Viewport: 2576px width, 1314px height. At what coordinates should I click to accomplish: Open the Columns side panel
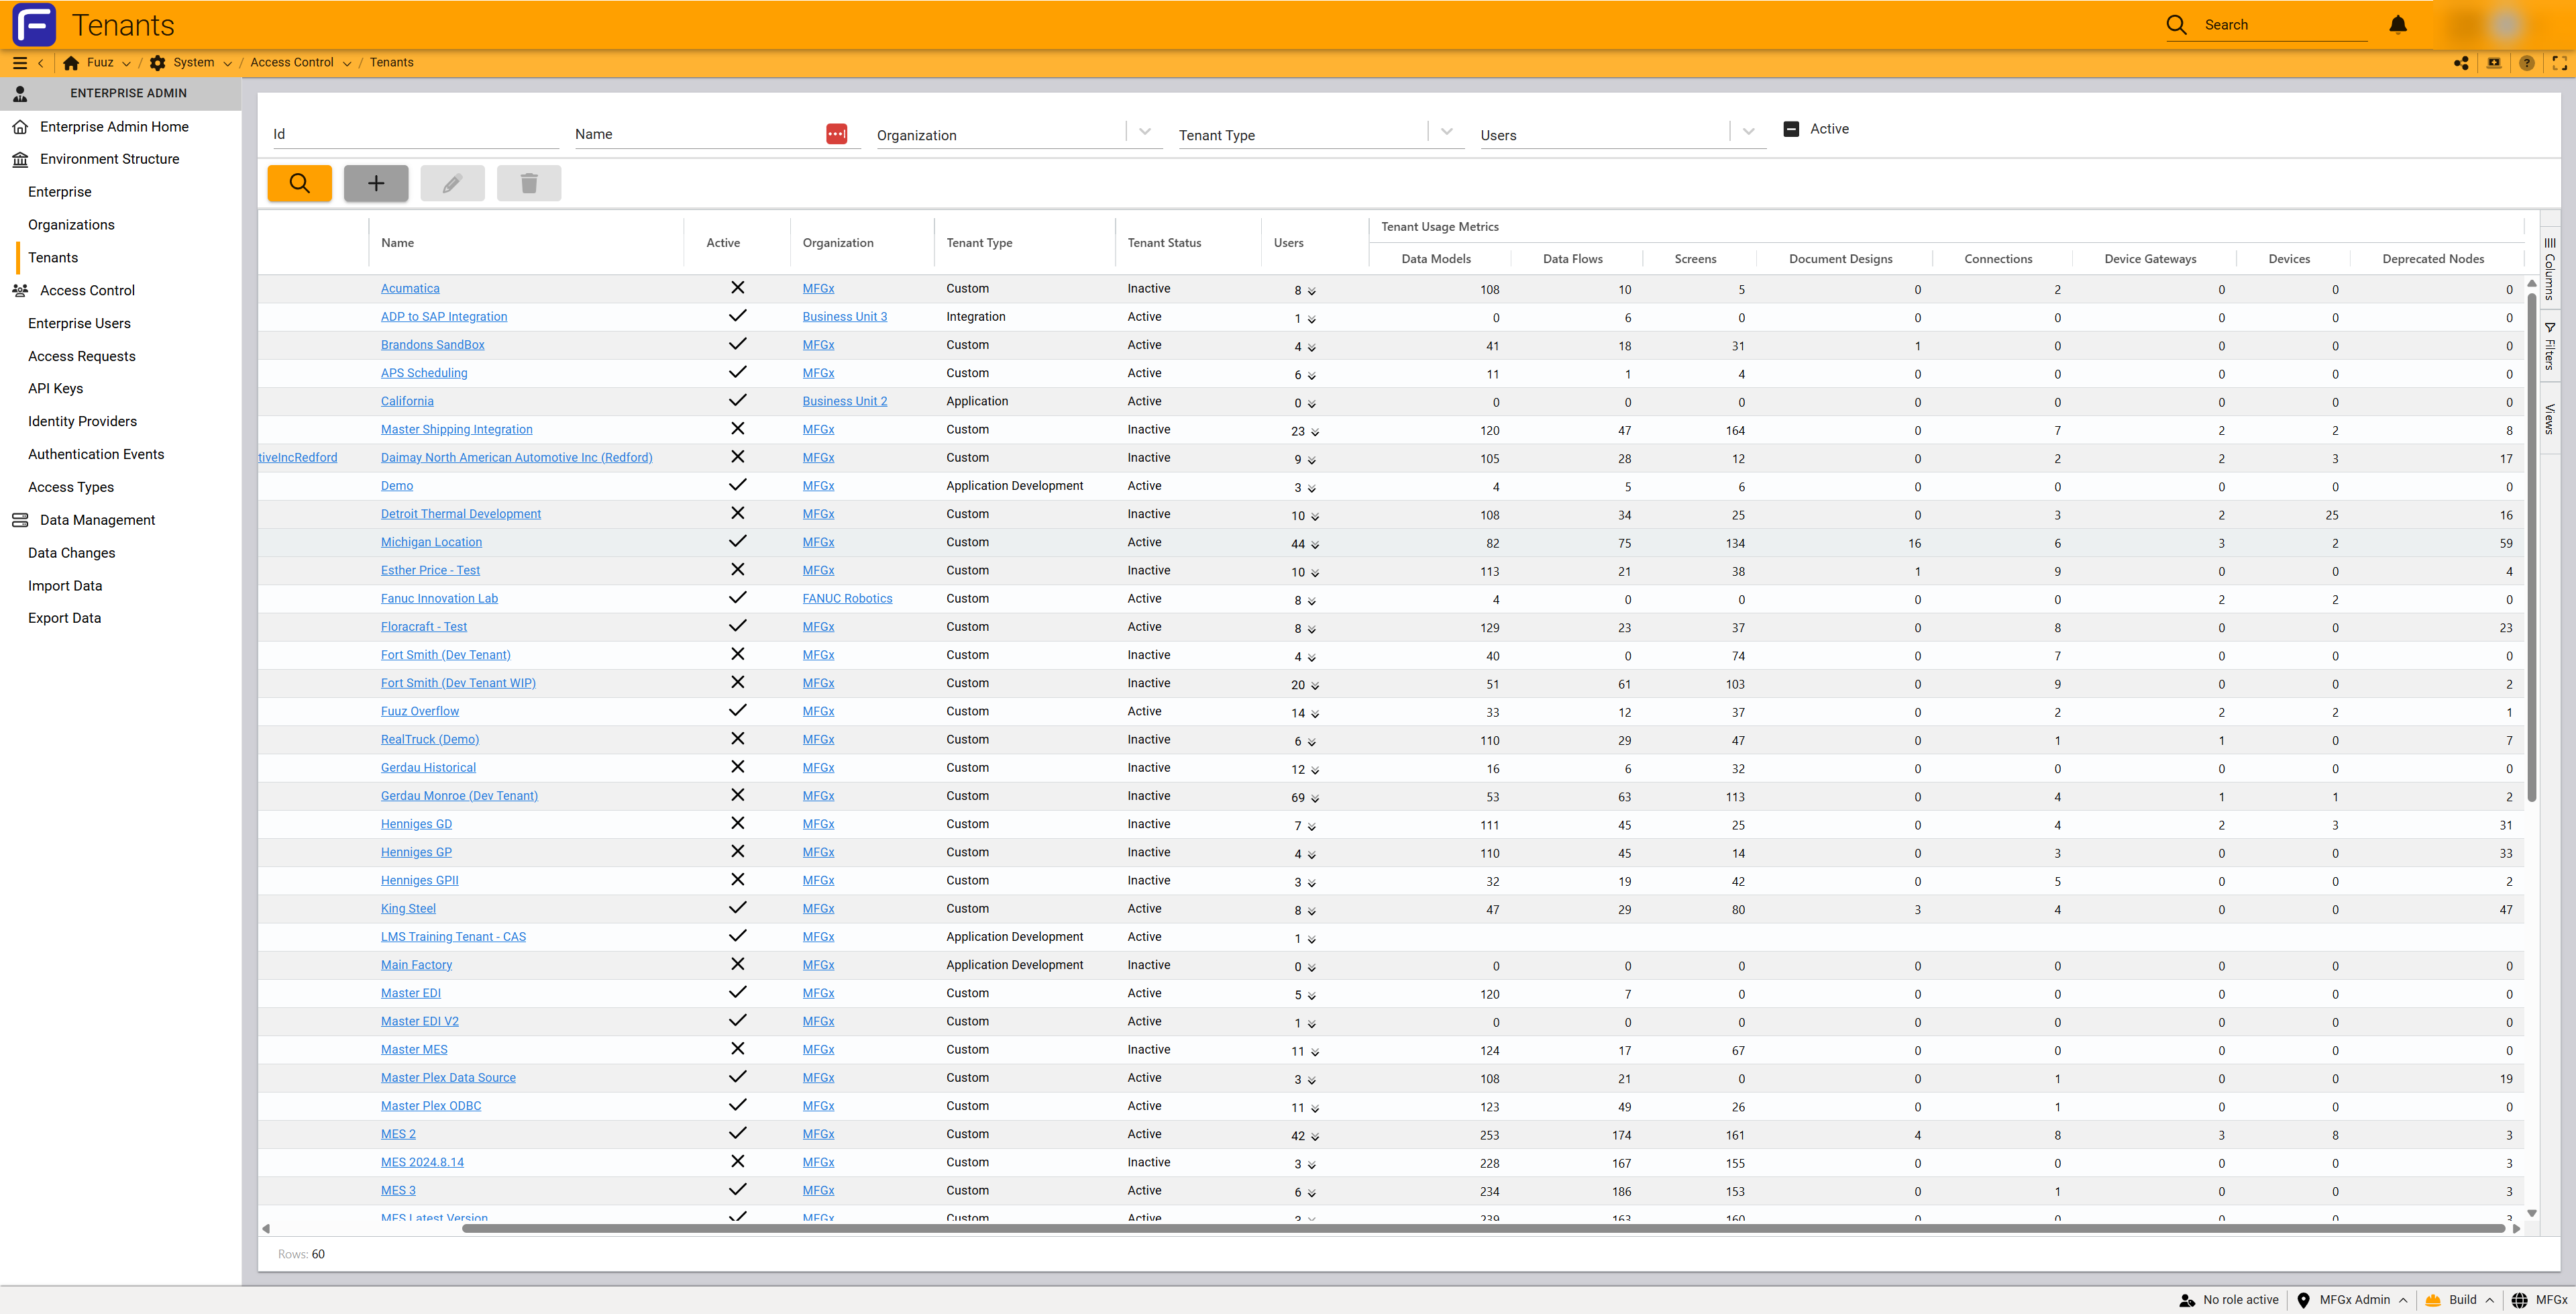pos(2550,268)
